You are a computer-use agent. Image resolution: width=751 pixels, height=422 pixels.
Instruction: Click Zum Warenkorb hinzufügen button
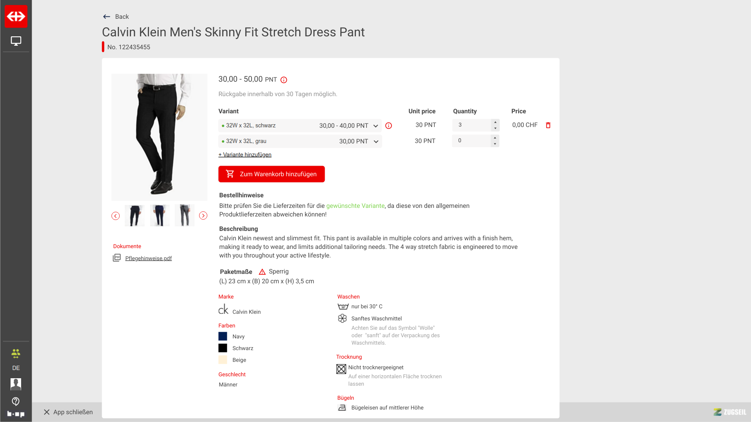[271, 174]
